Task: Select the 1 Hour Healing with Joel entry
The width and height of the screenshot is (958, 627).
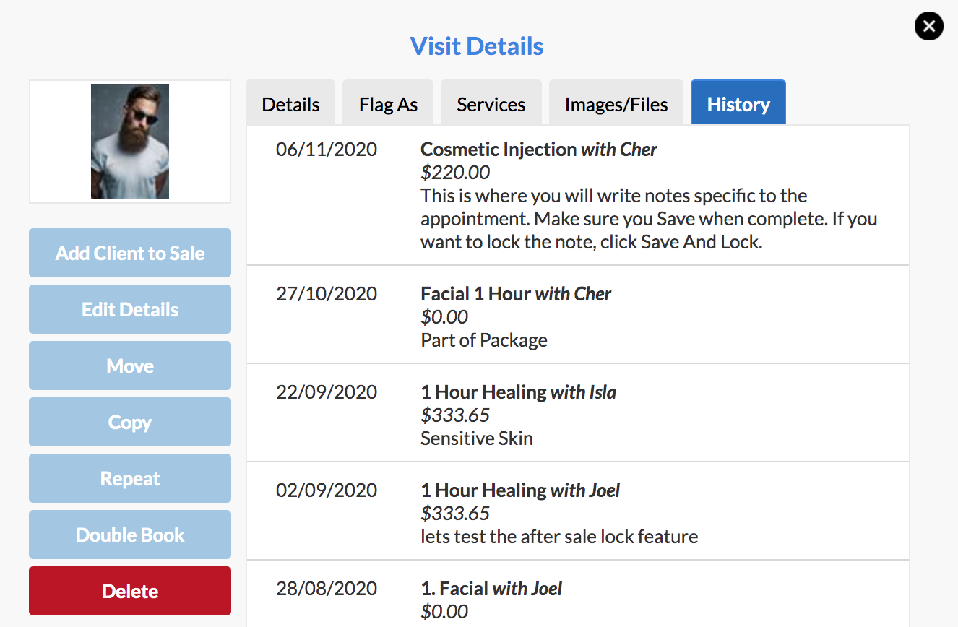Action: tap(520, 490)
